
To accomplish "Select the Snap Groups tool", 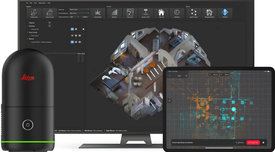I will pos(50,13).
